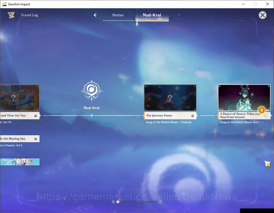This screenshot has width=274, height=213.
Task: Click left end of bottom scroll slider
Action: [113, 202]
